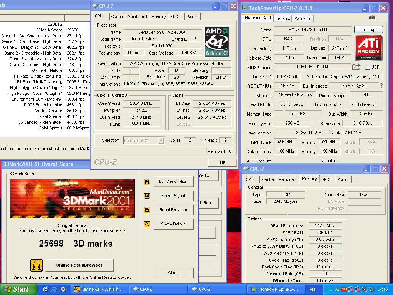Viewport: 393px width, 295px height.
Task: Click the 3DMark2001 Second Edition banner image
Action: point(72,198)
